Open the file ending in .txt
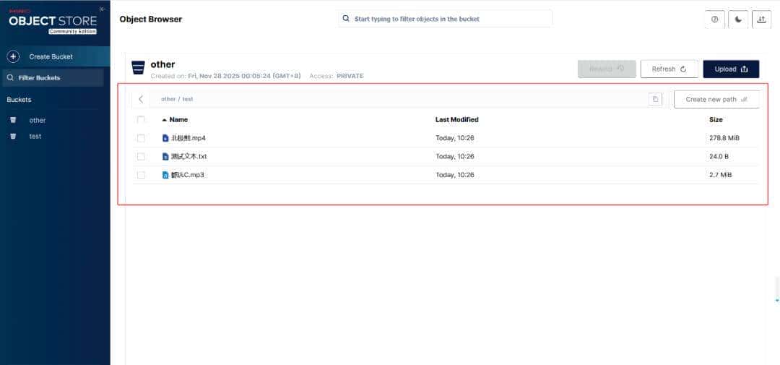 click(x=188, y=156)
